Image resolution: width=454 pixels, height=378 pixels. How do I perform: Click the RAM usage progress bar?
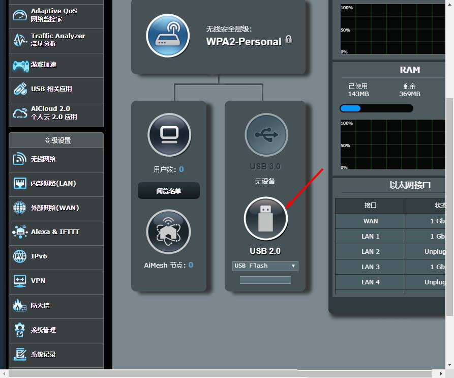[376, 108]
